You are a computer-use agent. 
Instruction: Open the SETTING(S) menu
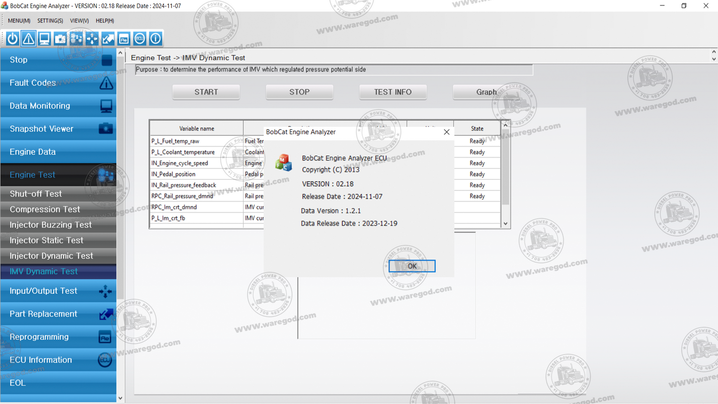tap(50, 20)
